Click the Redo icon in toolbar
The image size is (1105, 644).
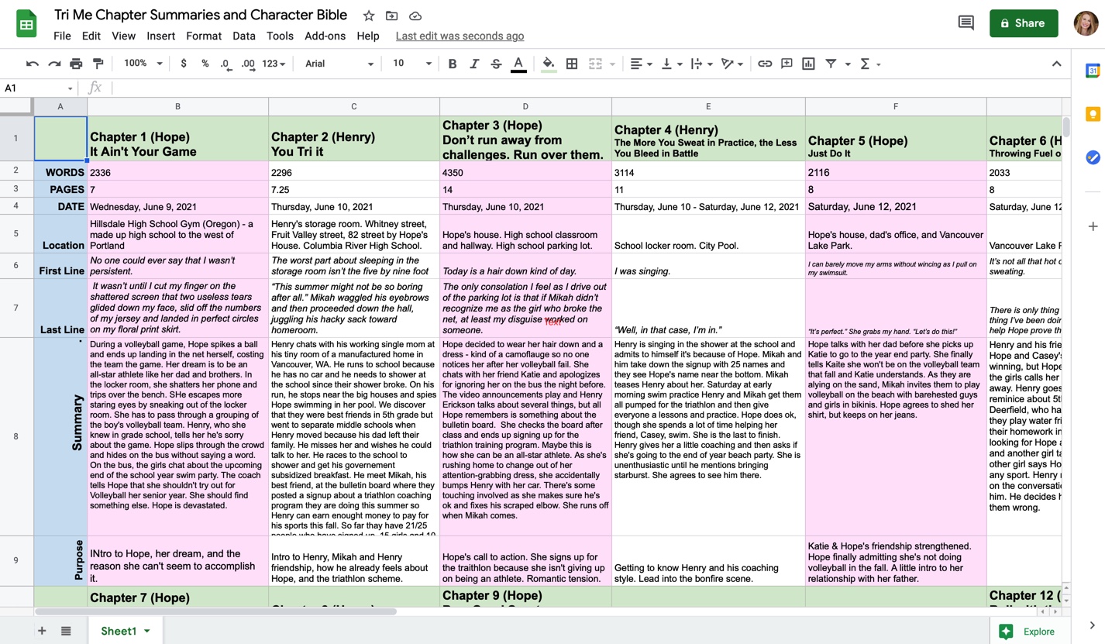tap(54, 64)
